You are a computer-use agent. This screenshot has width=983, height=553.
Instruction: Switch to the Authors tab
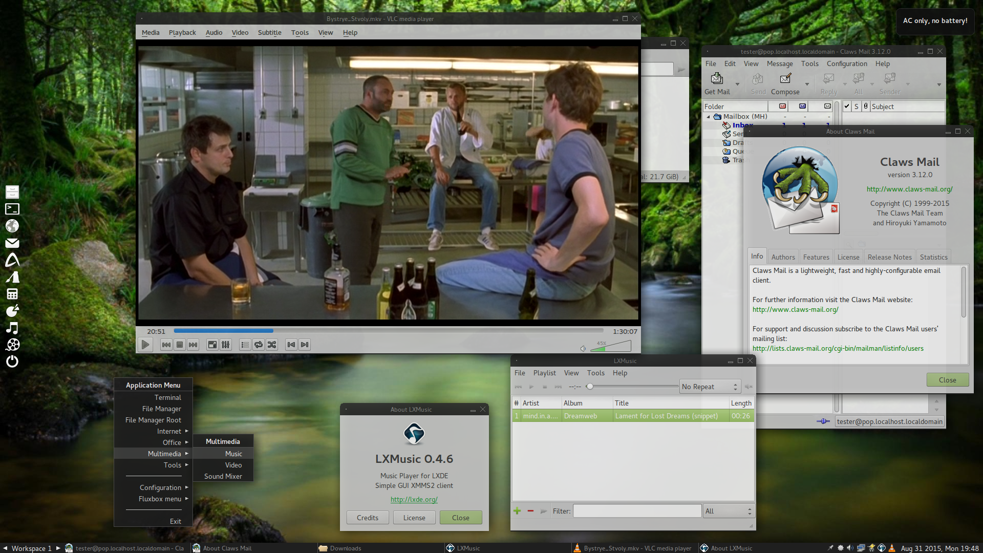(x=783, y=257)
